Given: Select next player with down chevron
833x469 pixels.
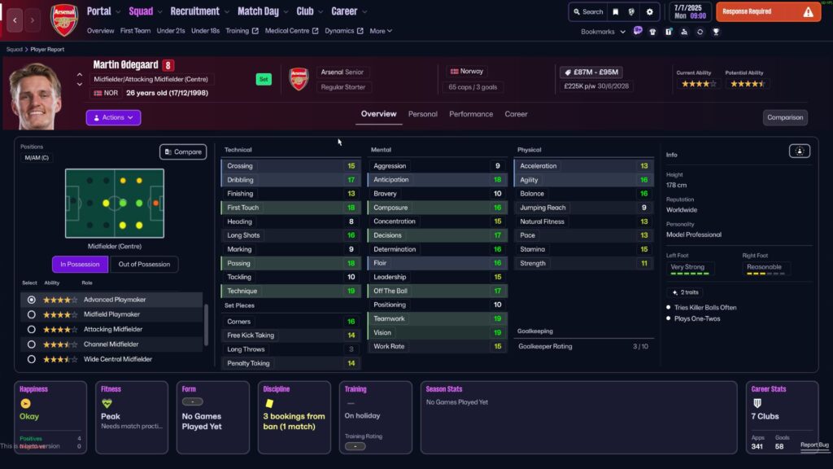Looking at the screenshot, I should (80, 84).
